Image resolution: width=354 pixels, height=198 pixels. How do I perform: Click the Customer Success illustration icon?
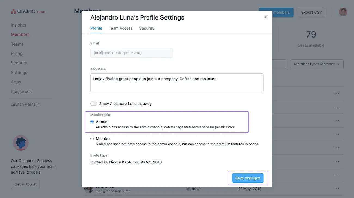20,143
